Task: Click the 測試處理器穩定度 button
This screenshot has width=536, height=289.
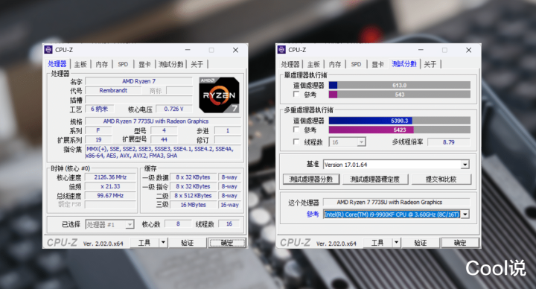Action: tap(375, 180)
